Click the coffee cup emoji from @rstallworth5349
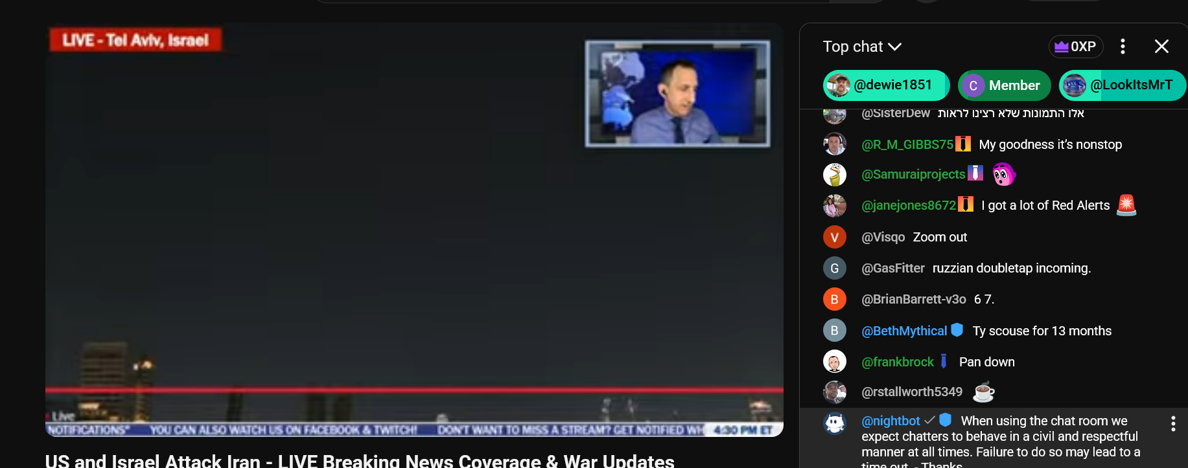The image size is (1188, 468). pos(983,392)
